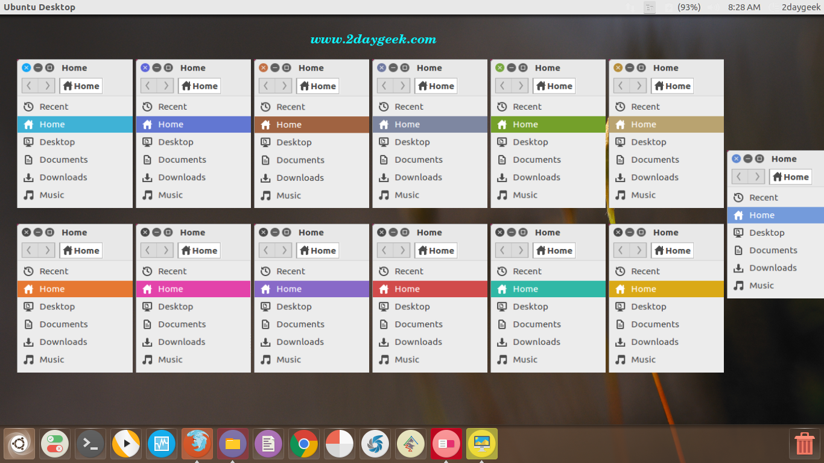The image size is (824, 463).
Task: Click forward arrow in the yellow-themed window
Action: (x=639, y=251)
